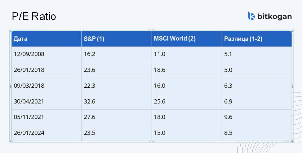Click the S&P value 32.6 cell
The width and height of the screenshot is (302, 153).
point(89,102)
